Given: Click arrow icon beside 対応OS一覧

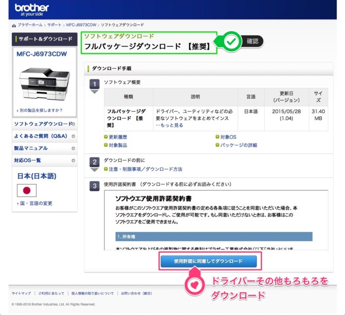Looking at the screenshot, I should (x=73, y=160).
